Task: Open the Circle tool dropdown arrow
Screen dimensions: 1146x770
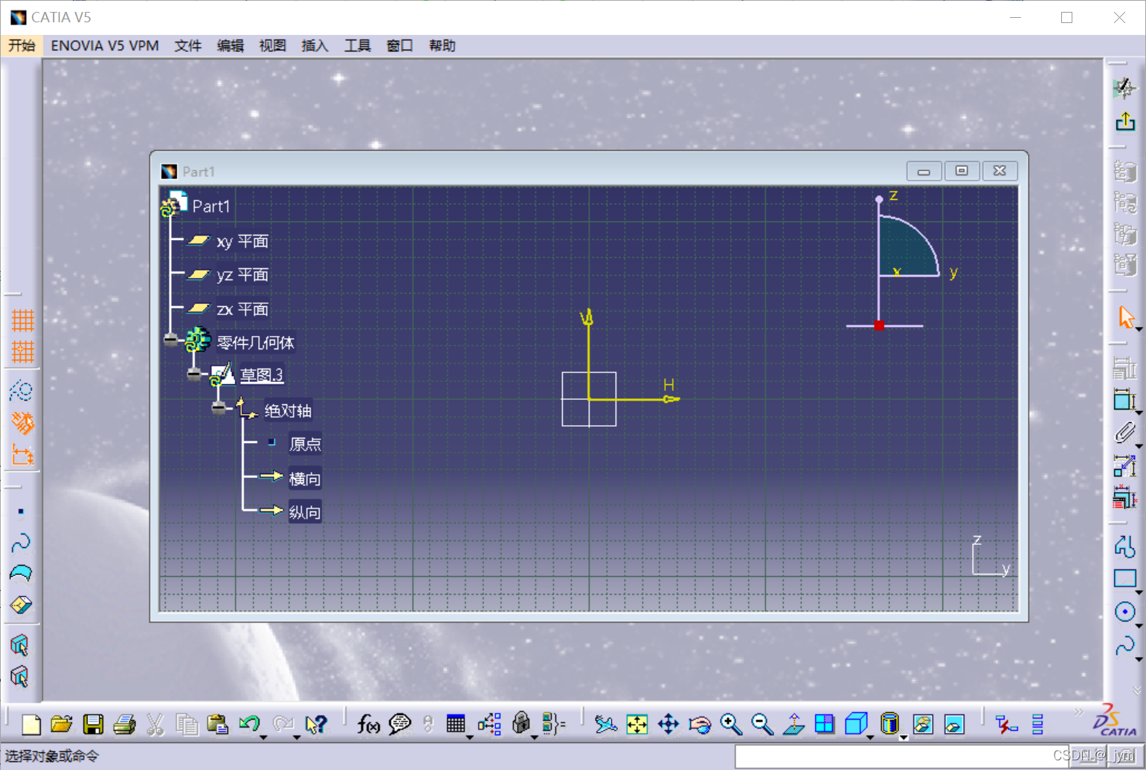Action: (x=1139, y=625)
